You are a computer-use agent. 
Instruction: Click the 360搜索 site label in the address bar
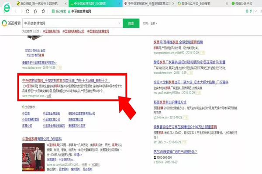click(59, 11)
